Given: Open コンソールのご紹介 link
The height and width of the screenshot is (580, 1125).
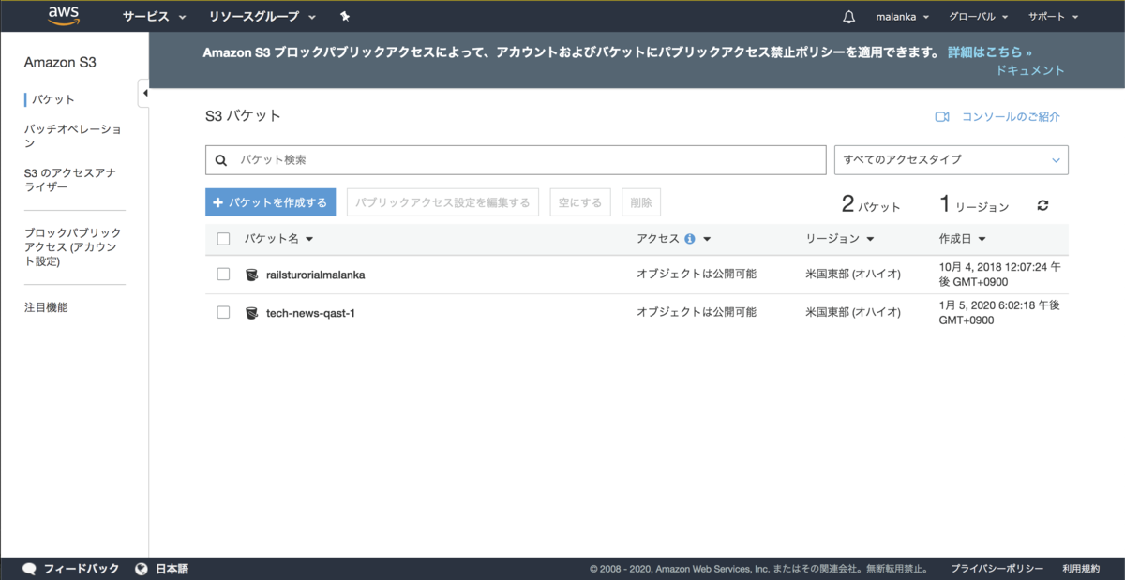Looking at the screenshot, I should click(1009, 117).
